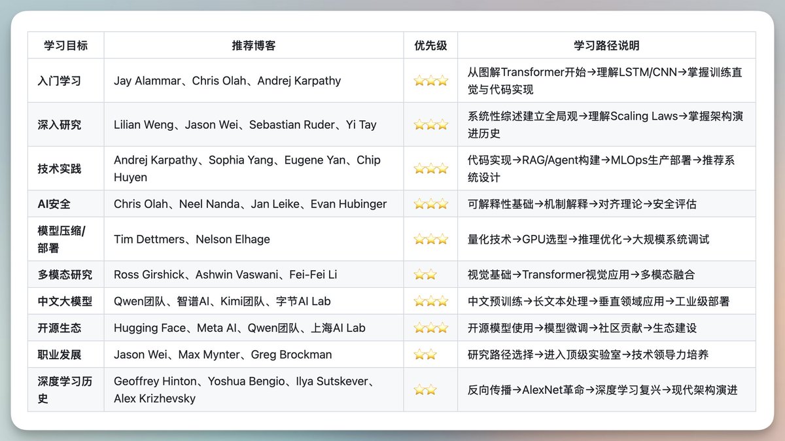Click the star rating in the 深入研究 row
This screenshot has height=441, width=785.
tap(430, 124)
